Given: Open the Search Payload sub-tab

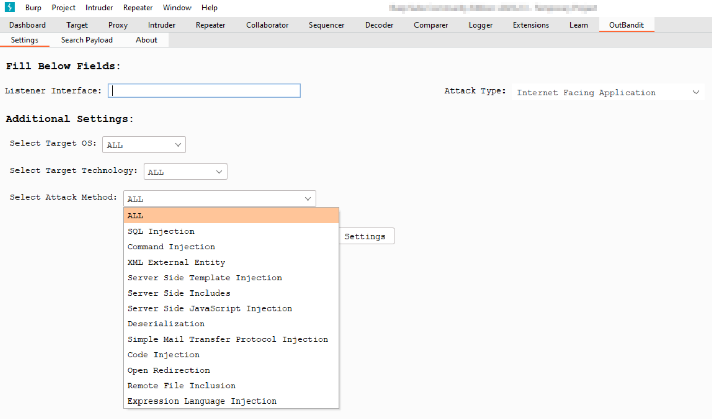Looking at the screenshot, I should coord(86,40).
